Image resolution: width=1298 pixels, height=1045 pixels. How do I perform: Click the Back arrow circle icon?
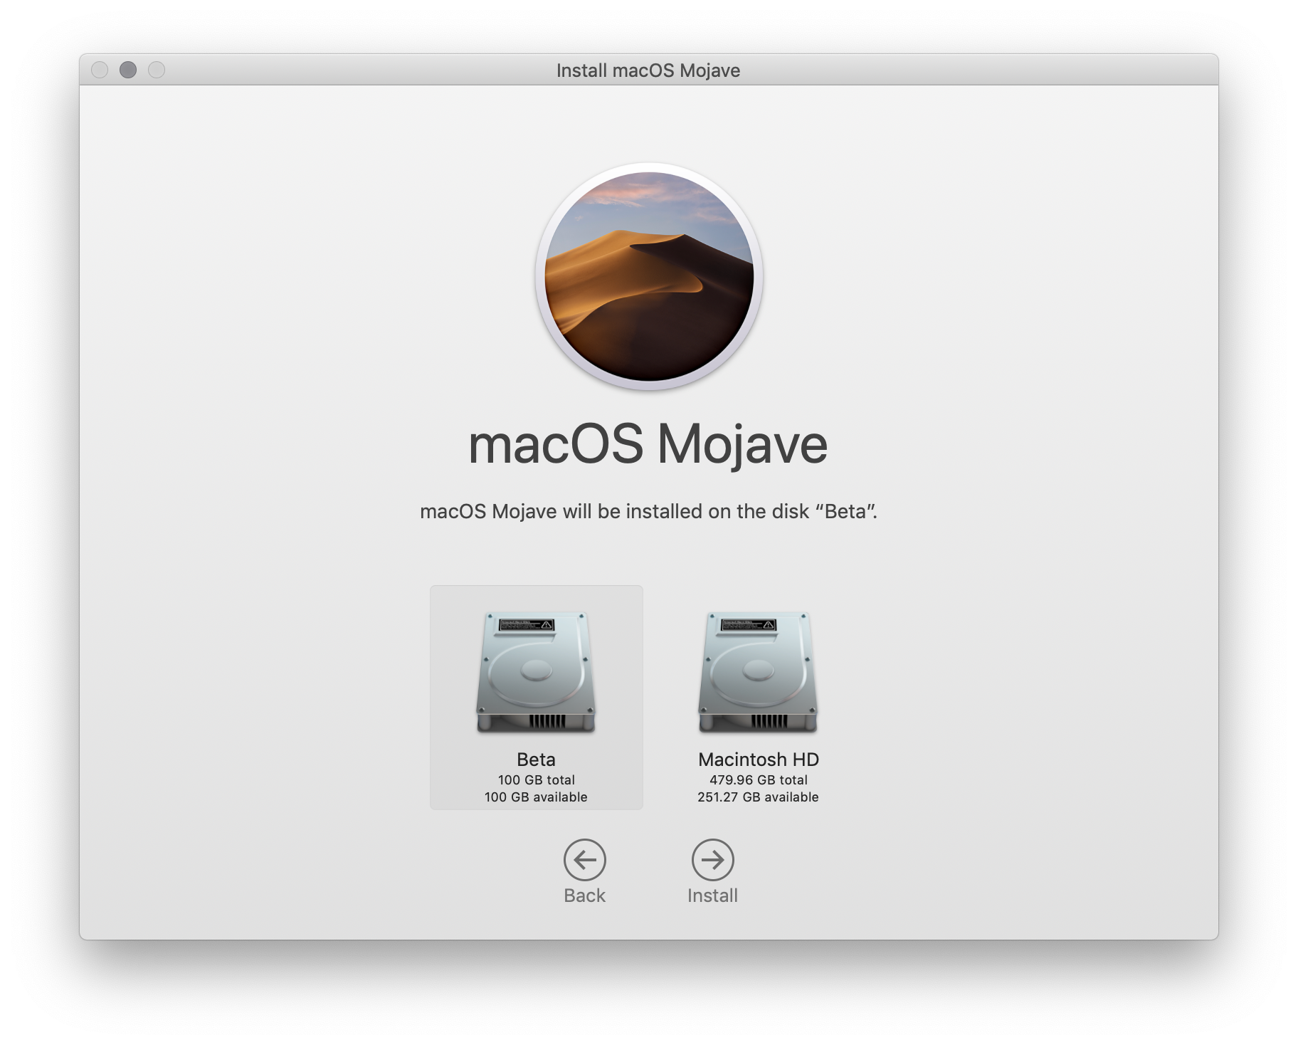[585, 860]
